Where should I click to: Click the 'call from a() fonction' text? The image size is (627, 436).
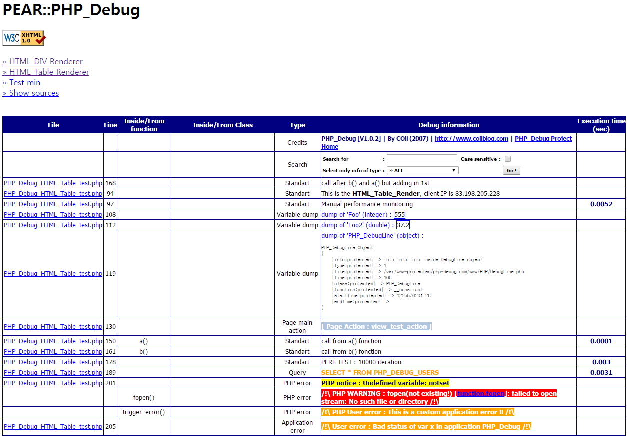point(351,341)
